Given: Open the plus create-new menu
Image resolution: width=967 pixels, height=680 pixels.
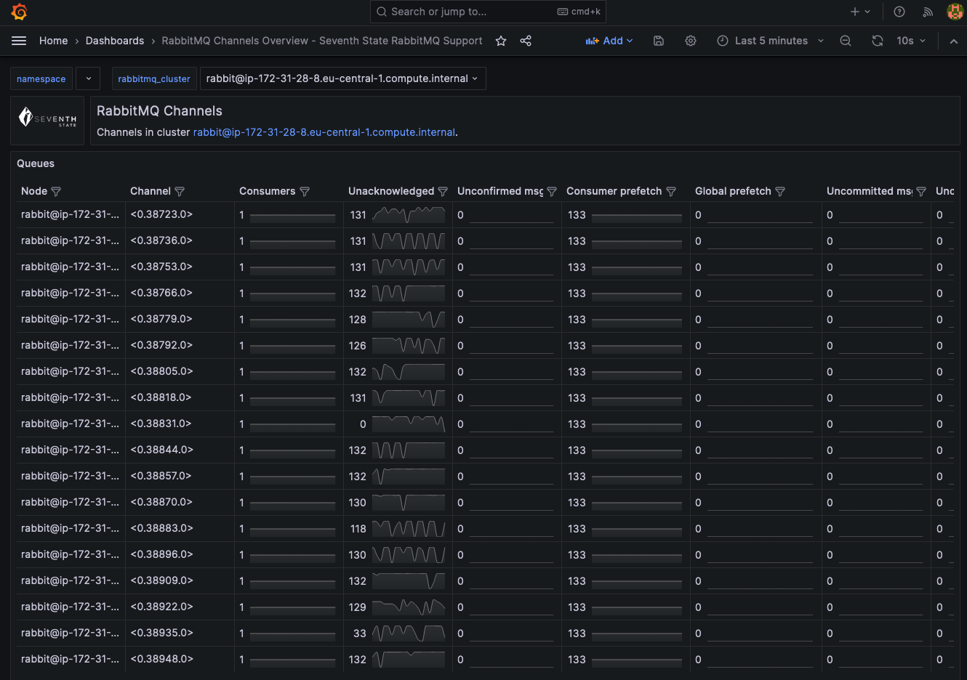Looking at the screenshot, I should 860,12.
